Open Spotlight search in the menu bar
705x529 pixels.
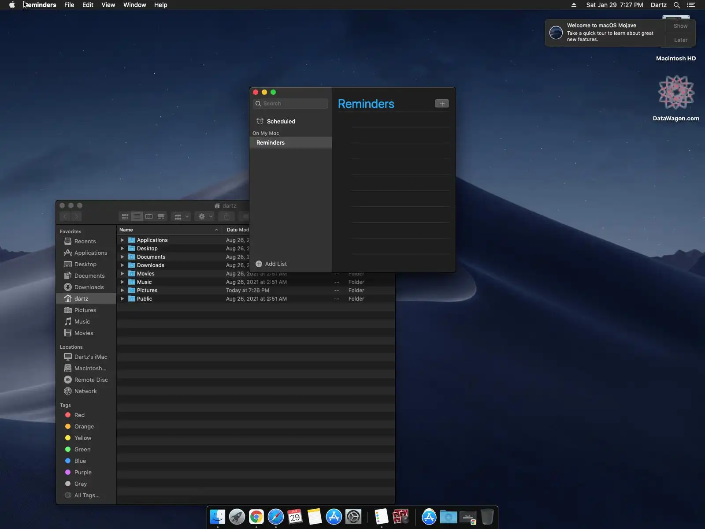pyautogui.click(x=677, y=5)
